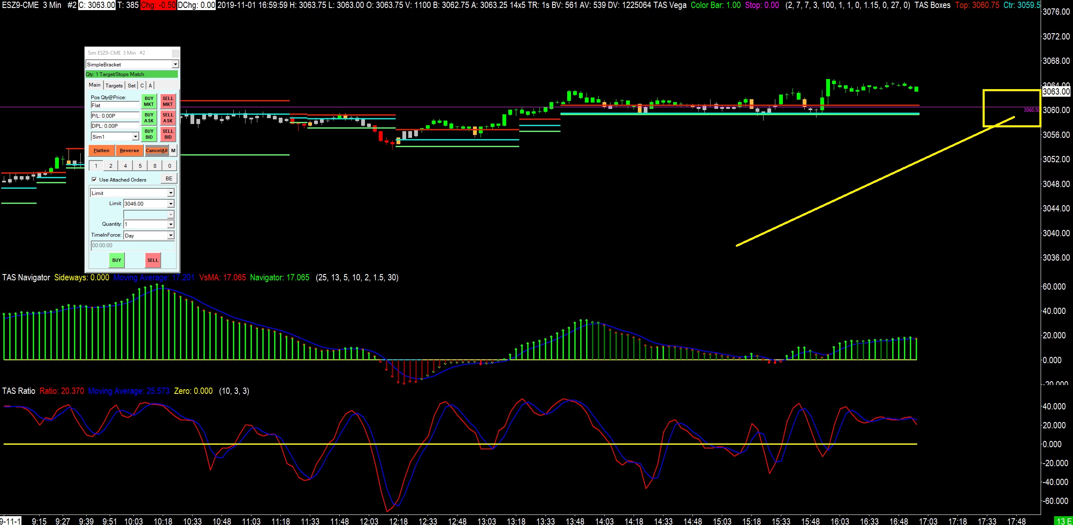Click the BE breakeven button
This screenshot has width=1073, height=525.
coord(169,179)
